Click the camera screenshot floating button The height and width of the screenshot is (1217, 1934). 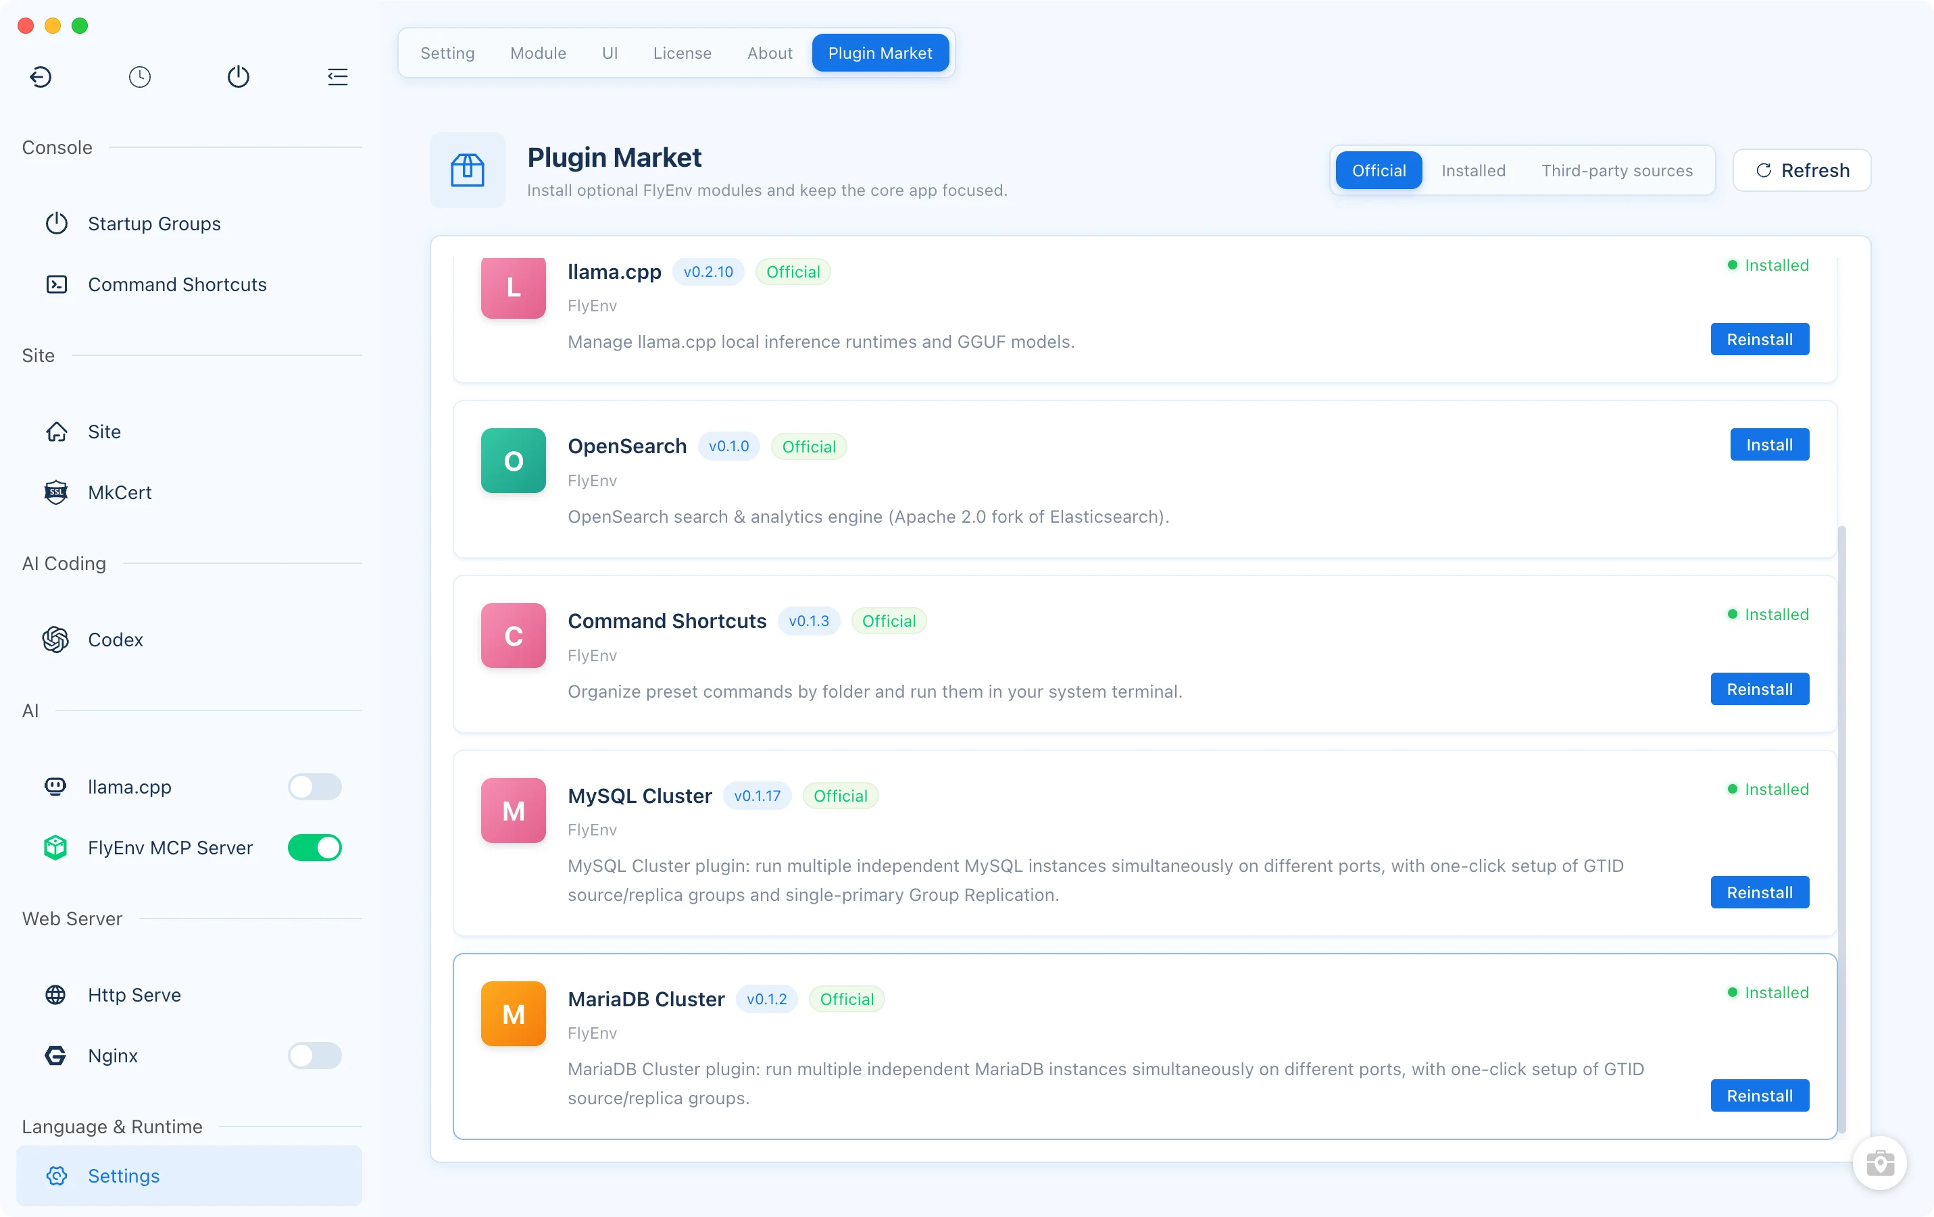coord(1880,1162)
